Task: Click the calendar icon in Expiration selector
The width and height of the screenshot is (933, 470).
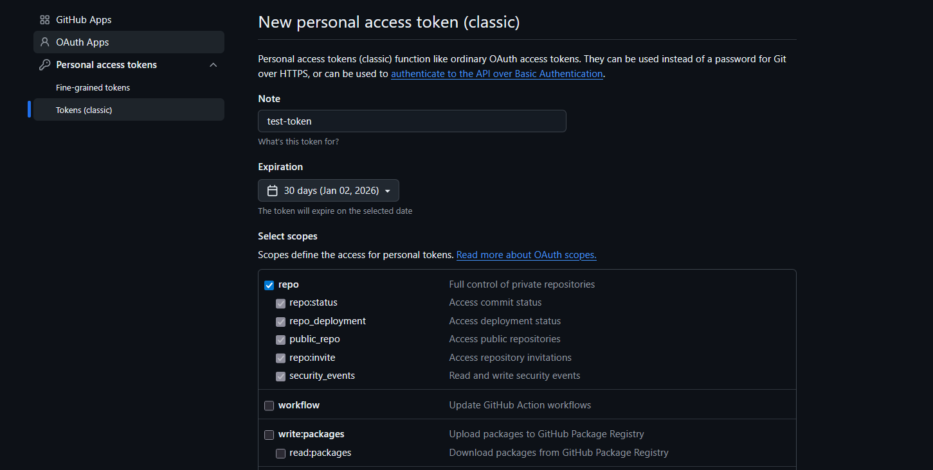Action: 272,191
